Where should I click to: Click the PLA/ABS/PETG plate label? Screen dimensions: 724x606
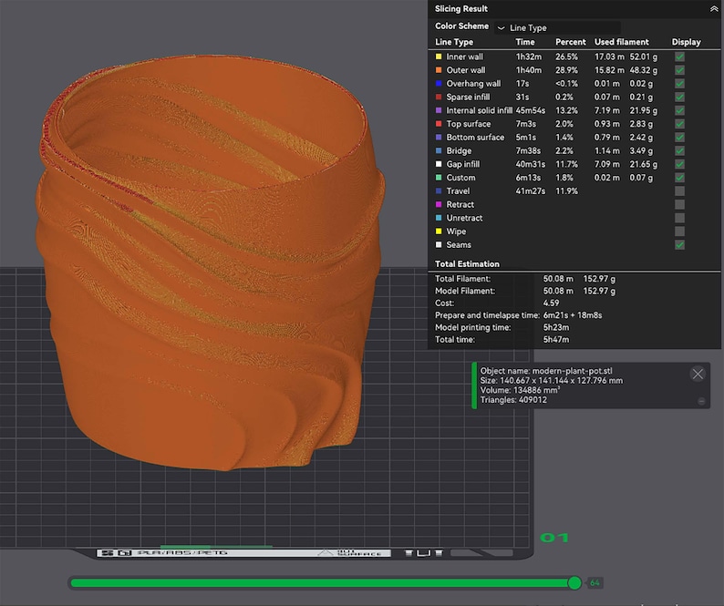pyautogui.click(x=182, y=552)
